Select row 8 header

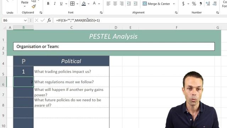pyautogui.click(x=3, y=102)
